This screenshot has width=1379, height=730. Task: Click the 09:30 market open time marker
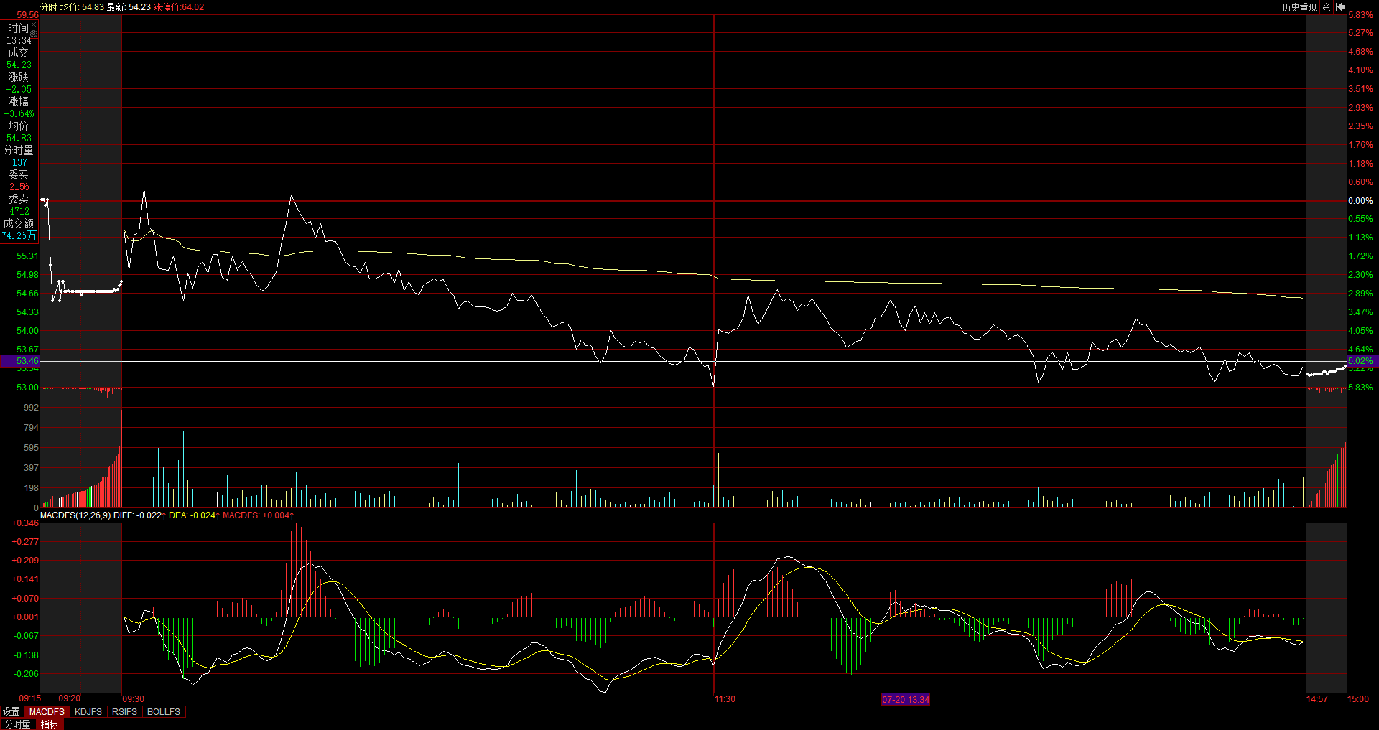pos(133,698)
